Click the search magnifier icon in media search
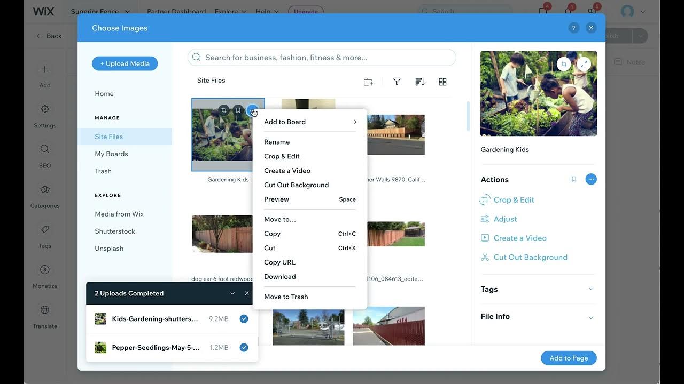The image size is (684, 384). (196, 57)
